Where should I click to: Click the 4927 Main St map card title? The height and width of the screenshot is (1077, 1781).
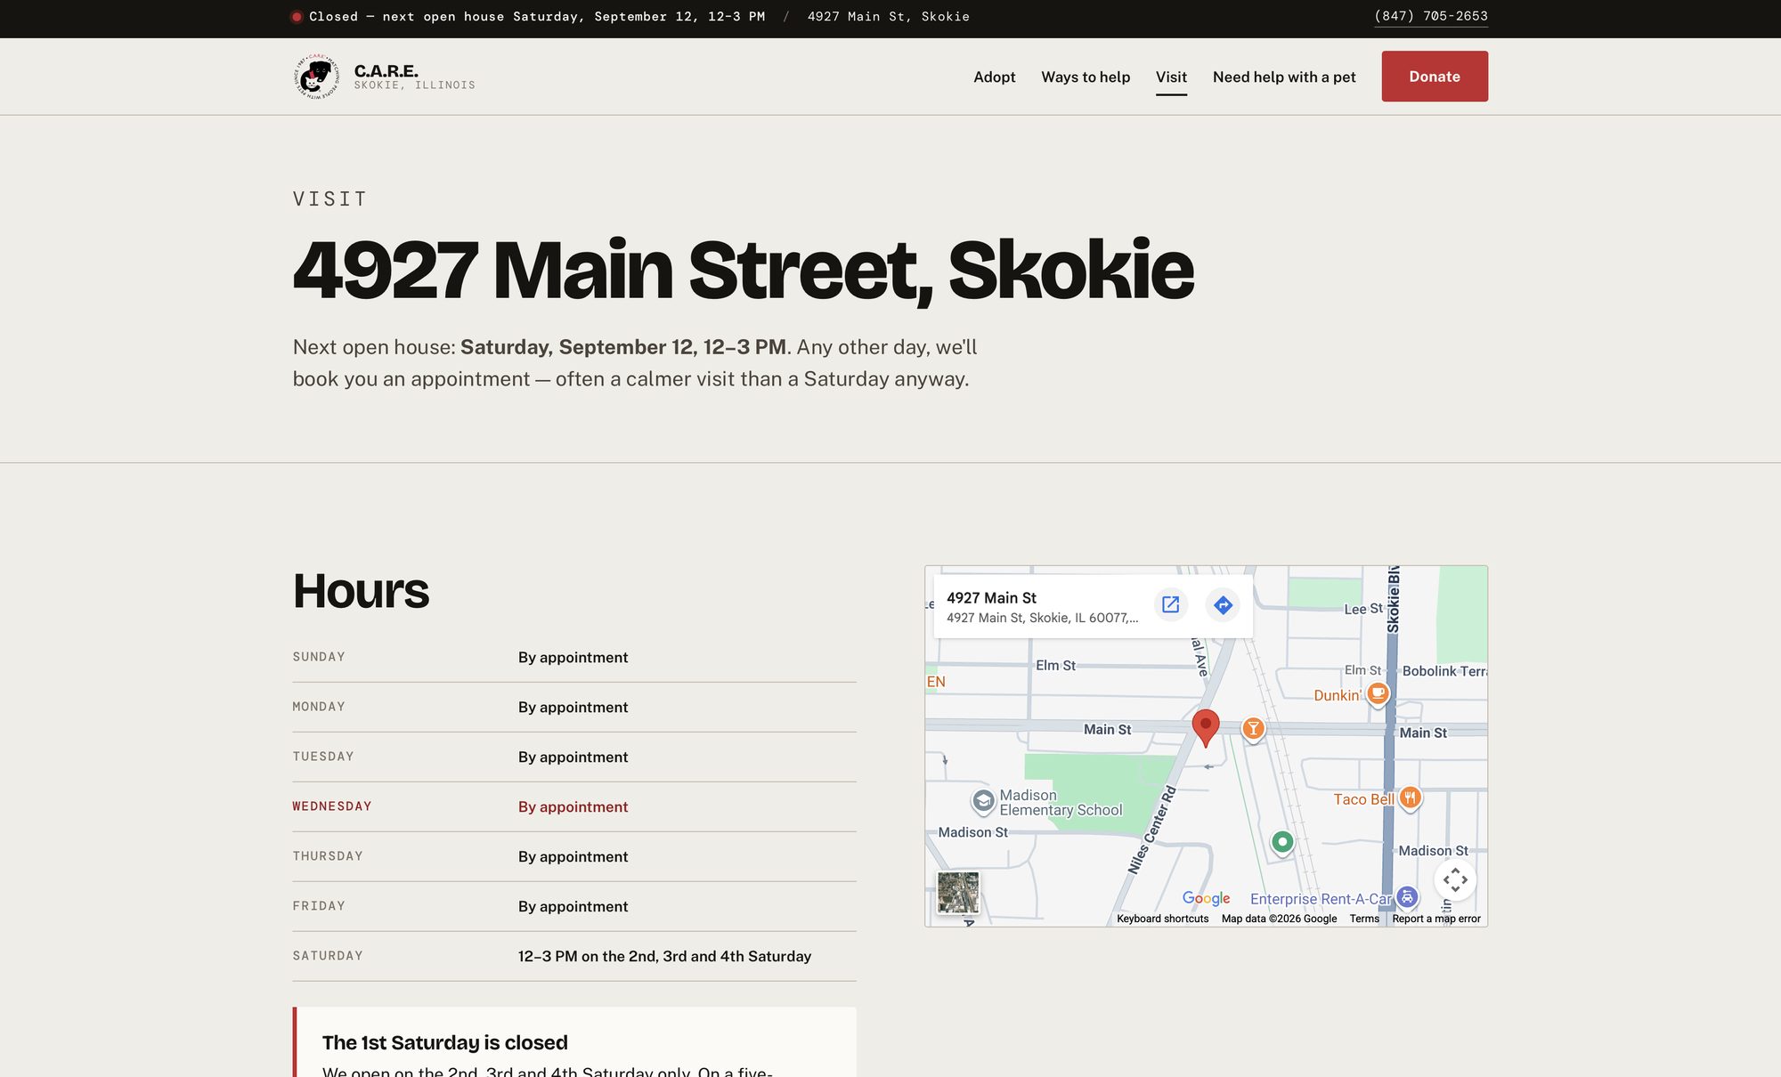pos(991,598)
